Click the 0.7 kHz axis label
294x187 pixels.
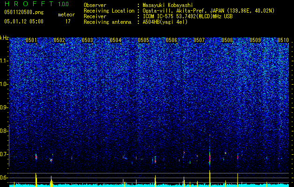tap(4, 154)
